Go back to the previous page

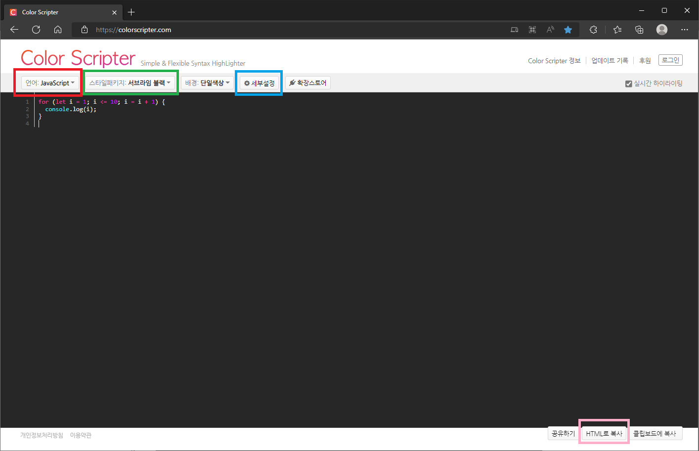point(14,30)
